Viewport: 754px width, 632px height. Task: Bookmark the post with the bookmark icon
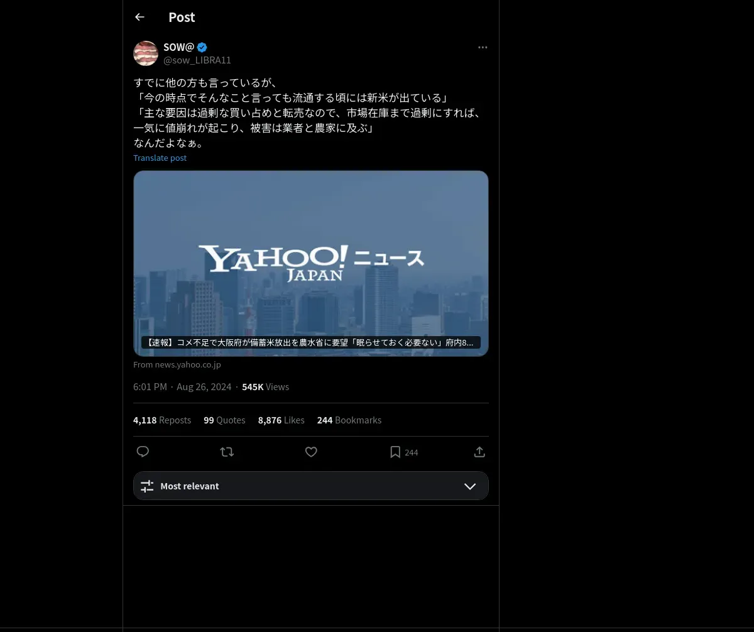pyautogui.click(x=395, y=452)
